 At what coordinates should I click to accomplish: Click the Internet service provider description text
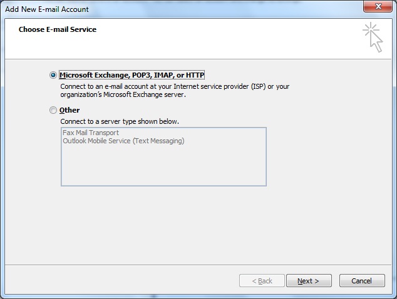click(x=175, y=90)
